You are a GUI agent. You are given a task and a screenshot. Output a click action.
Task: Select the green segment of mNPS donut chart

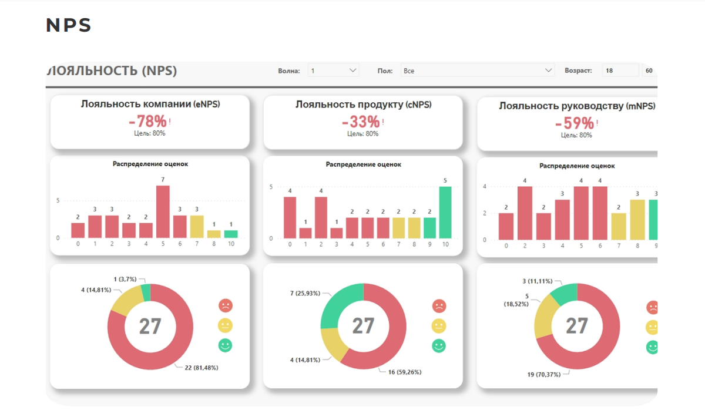[566, 294]
